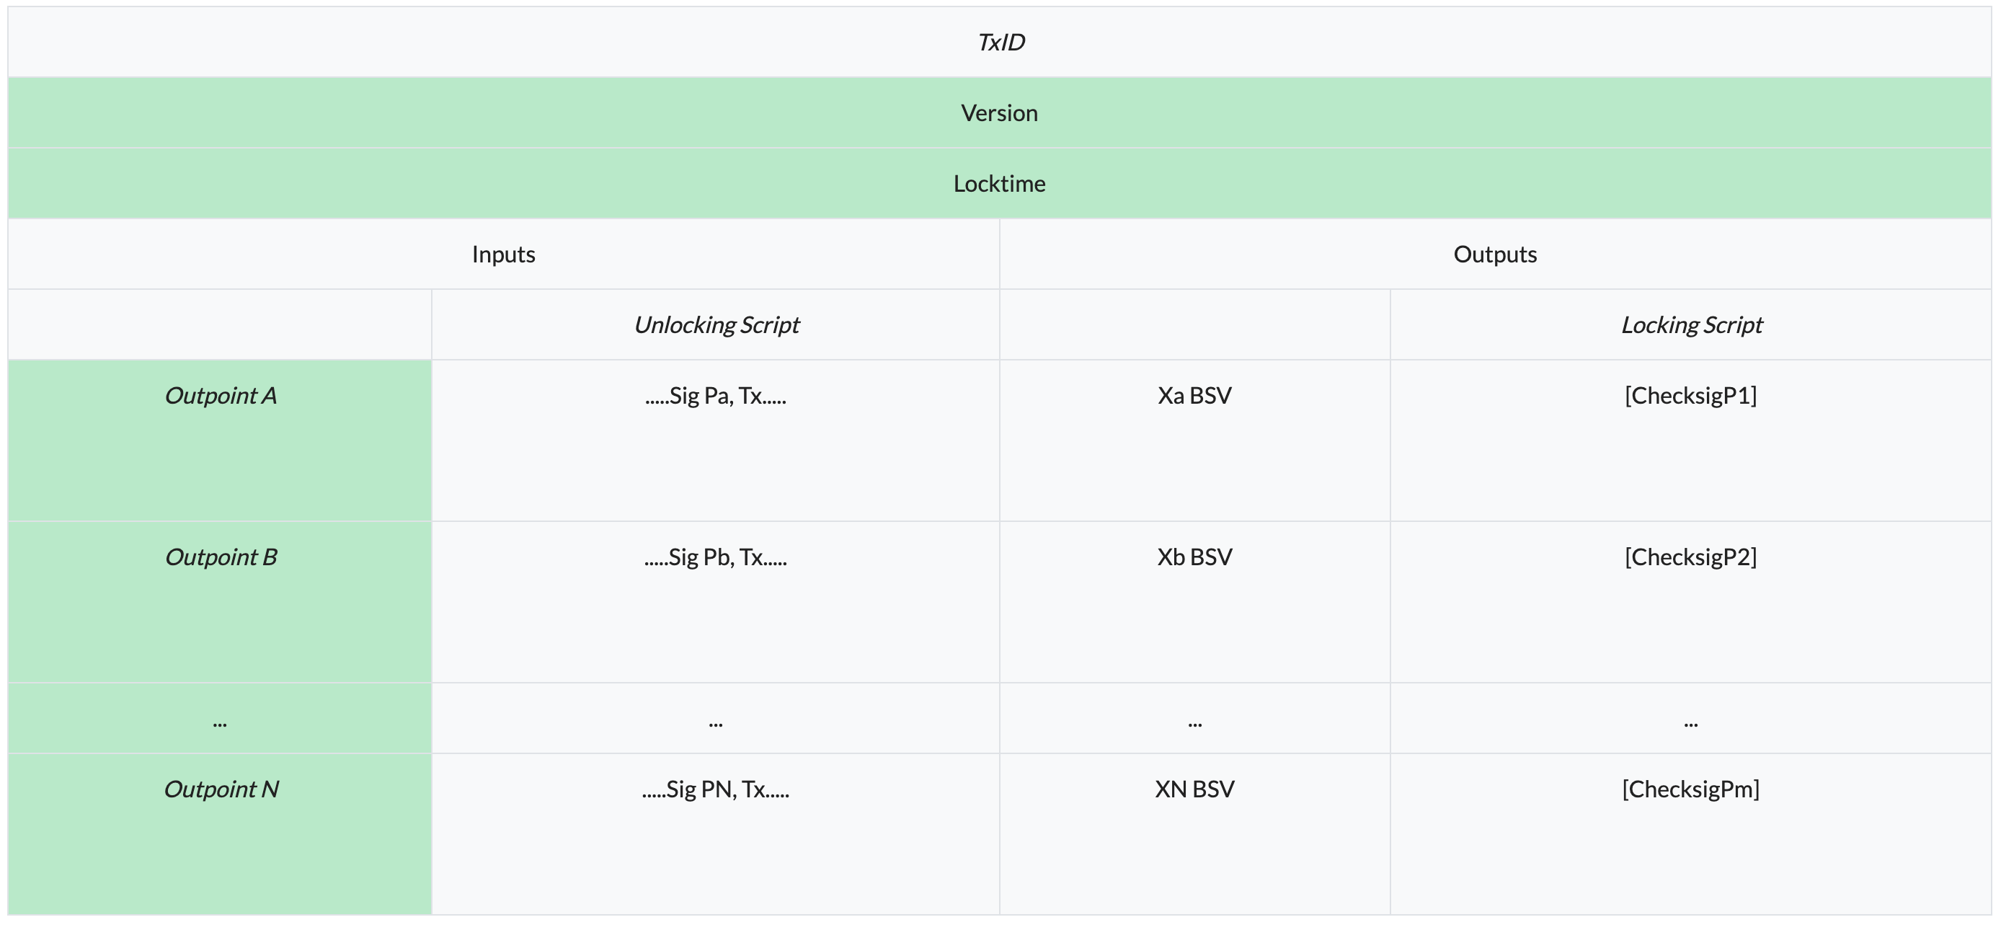Screen dimensions: 2001x930
Task: Select the Xa BSV output value
Action: click(1194, 397)
